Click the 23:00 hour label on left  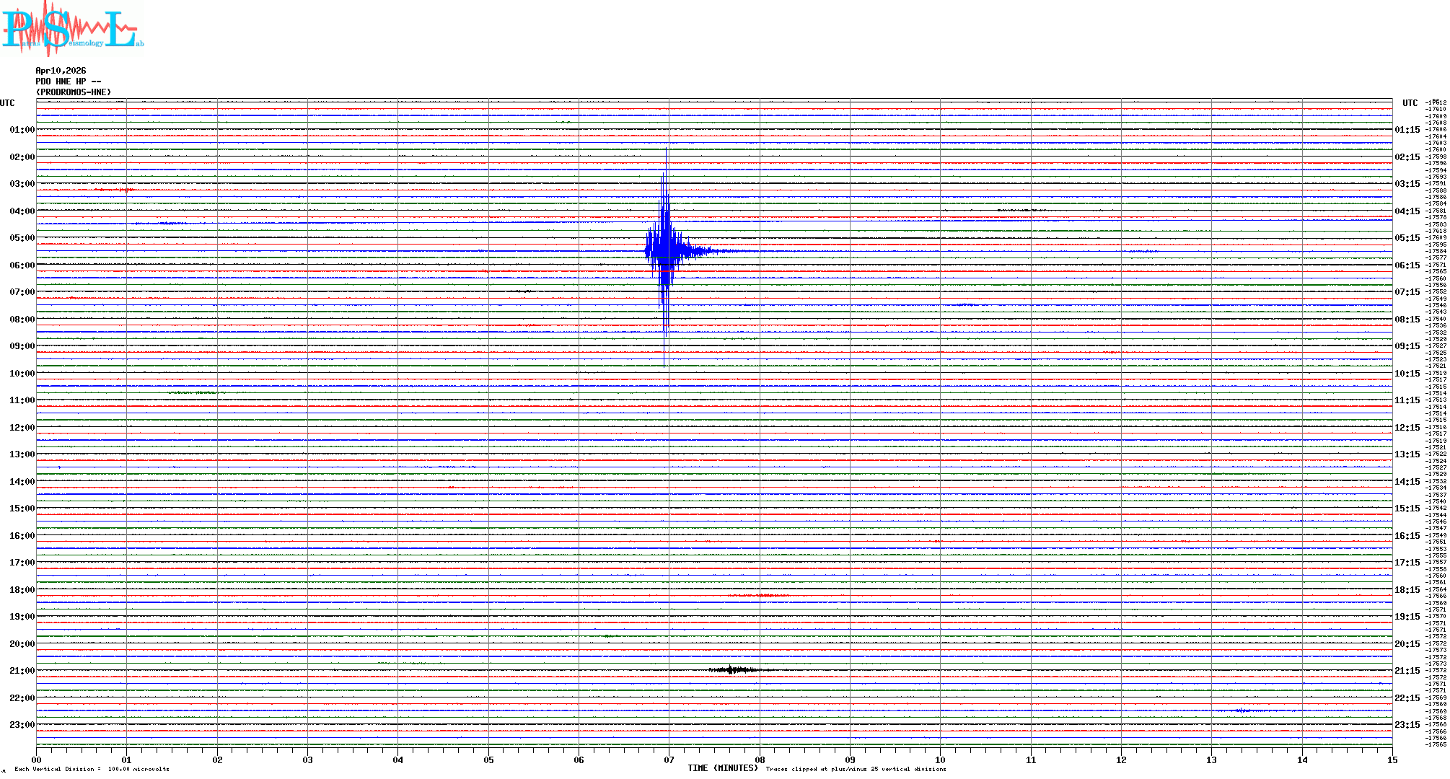coord(22,725)
